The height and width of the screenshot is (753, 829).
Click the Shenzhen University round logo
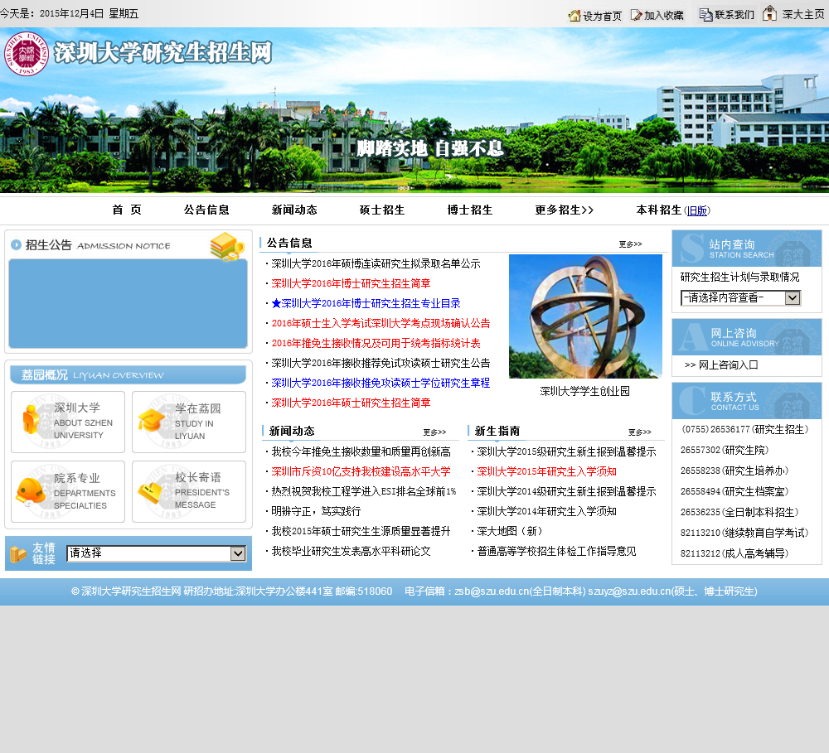pyautogui.click(x=27, y=53)
